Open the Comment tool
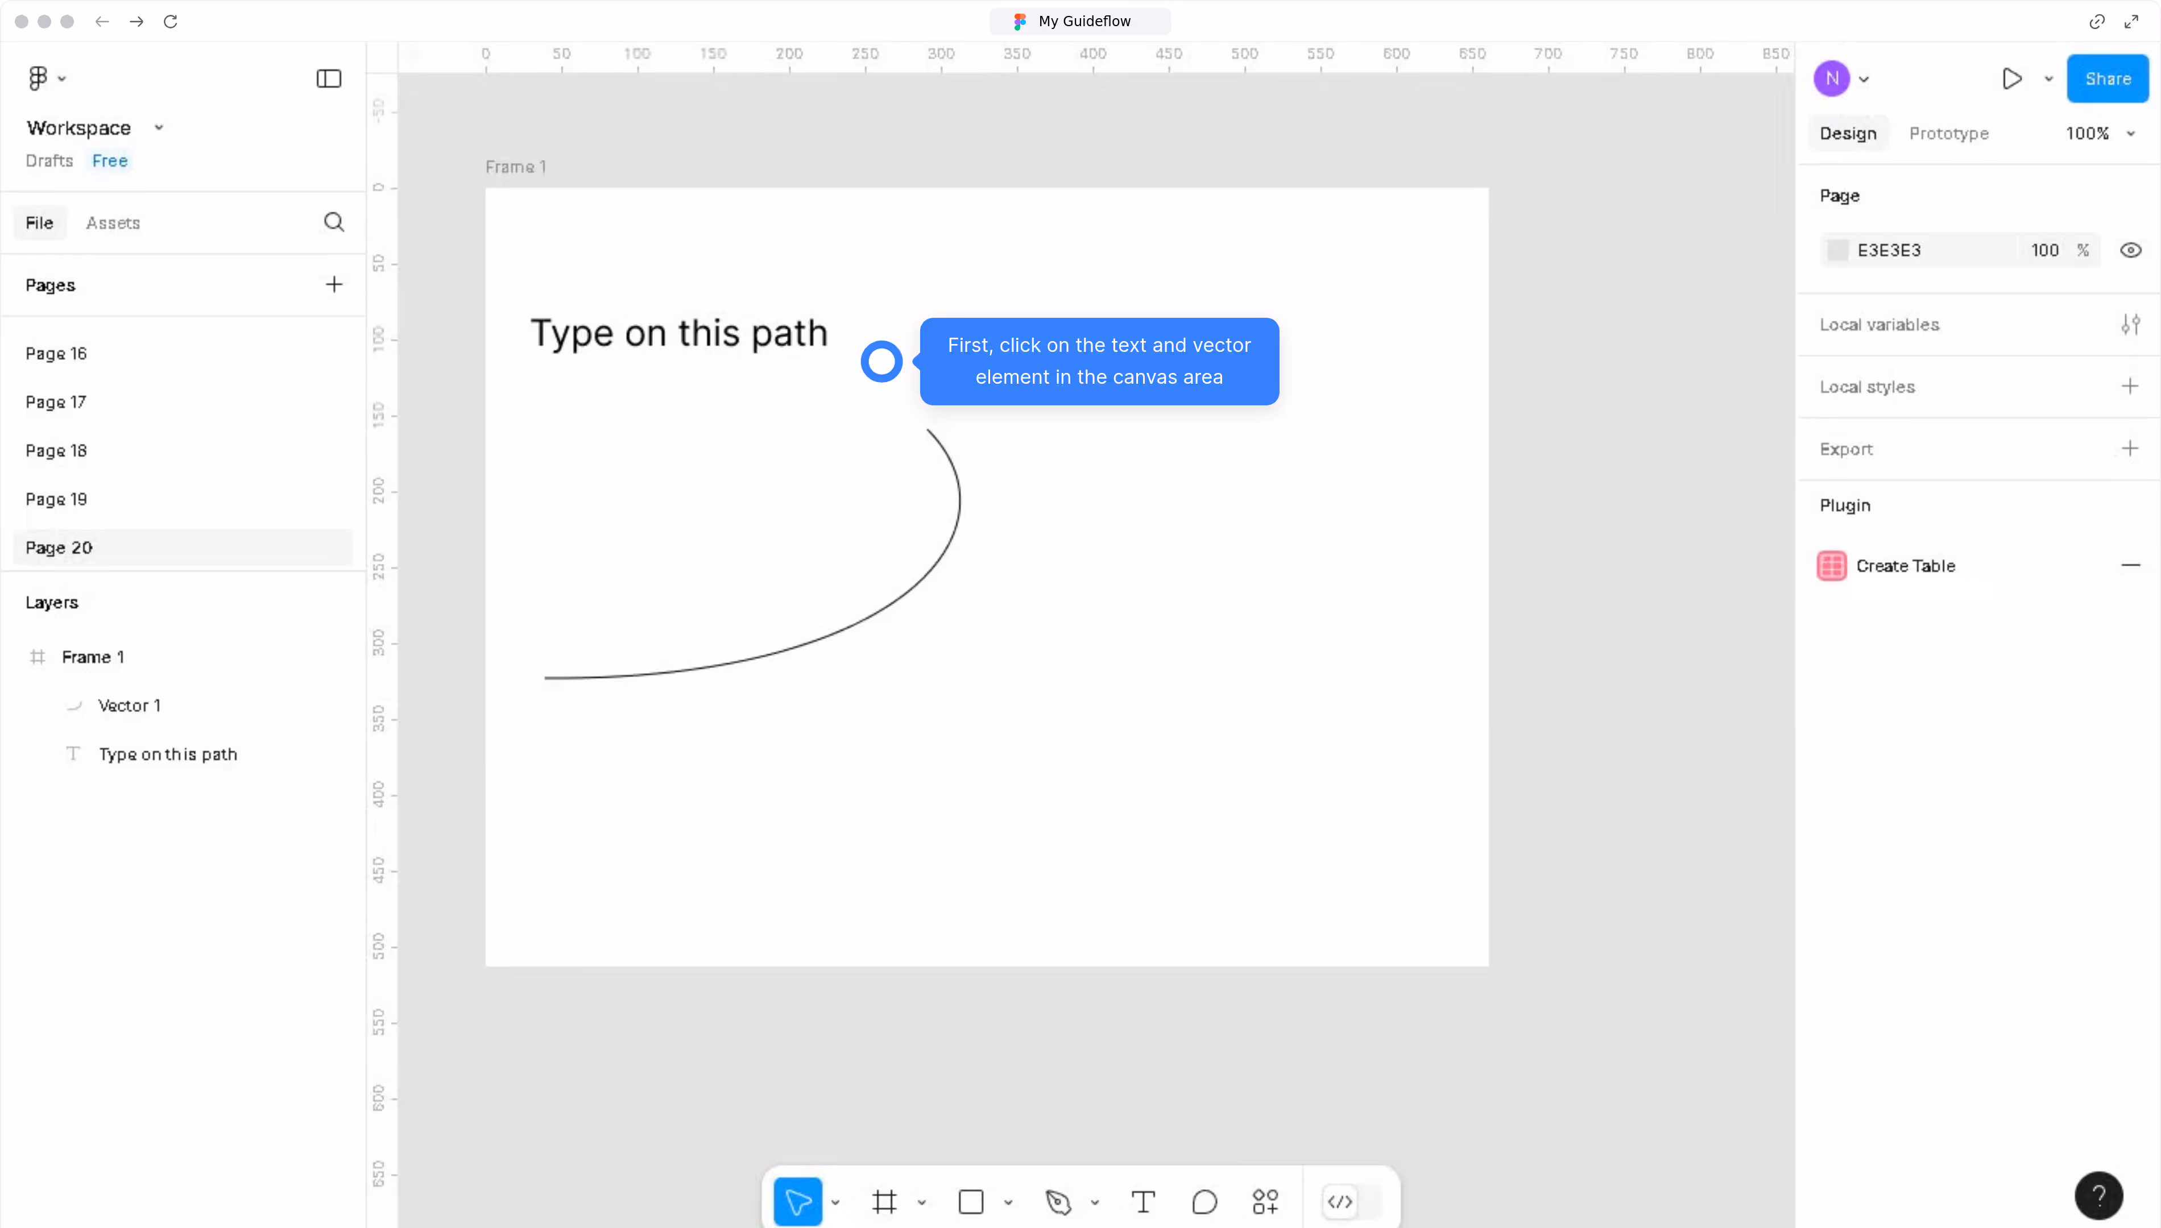 (1204, 1201)
